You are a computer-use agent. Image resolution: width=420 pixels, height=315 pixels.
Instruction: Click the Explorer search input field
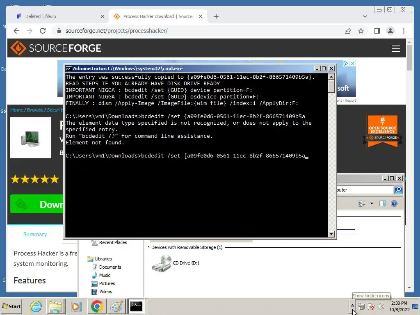click(365, 190)
